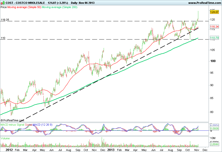Image resolution: width=222 pixels, height=152 pixels.
Task: Click the yellow 124.07 price tag
Action: pyautogui.click(x=214, y=12)
